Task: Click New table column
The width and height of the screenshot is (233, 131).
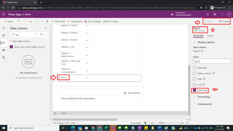Action: (x=20, y=41)
